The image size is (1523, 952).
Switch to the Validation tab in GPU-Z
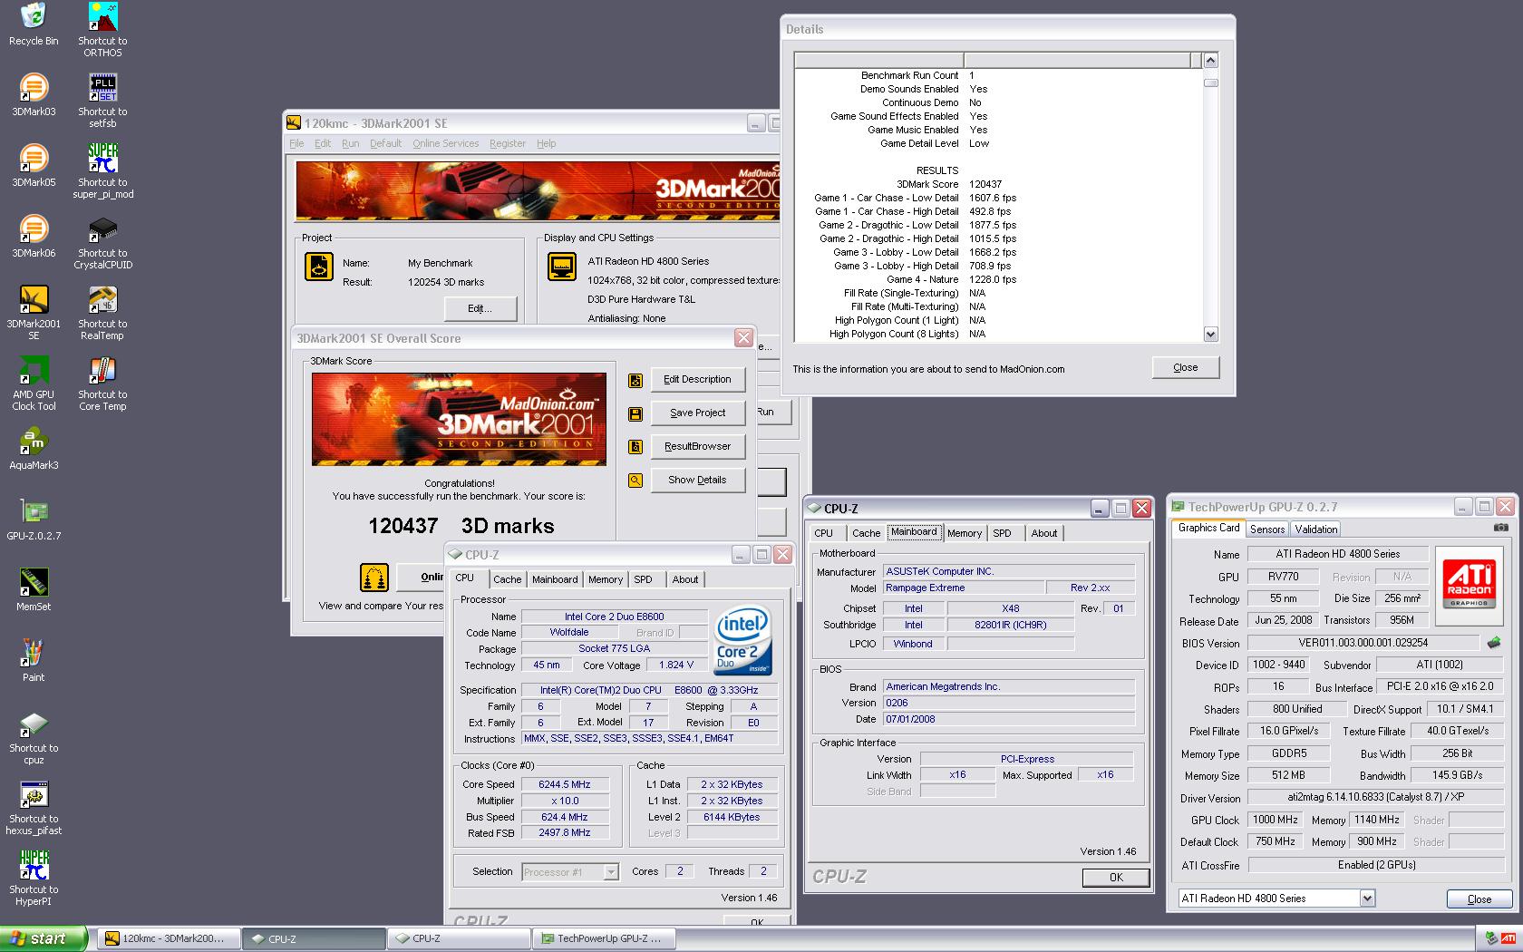(1315, 529)
